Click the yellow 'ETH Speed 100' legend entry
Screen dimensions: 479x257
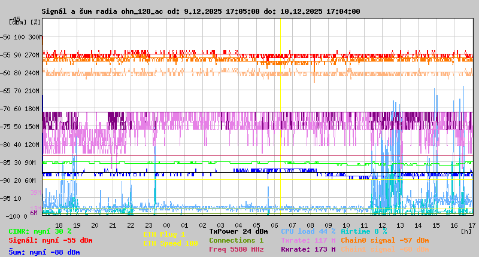point(171,244)
